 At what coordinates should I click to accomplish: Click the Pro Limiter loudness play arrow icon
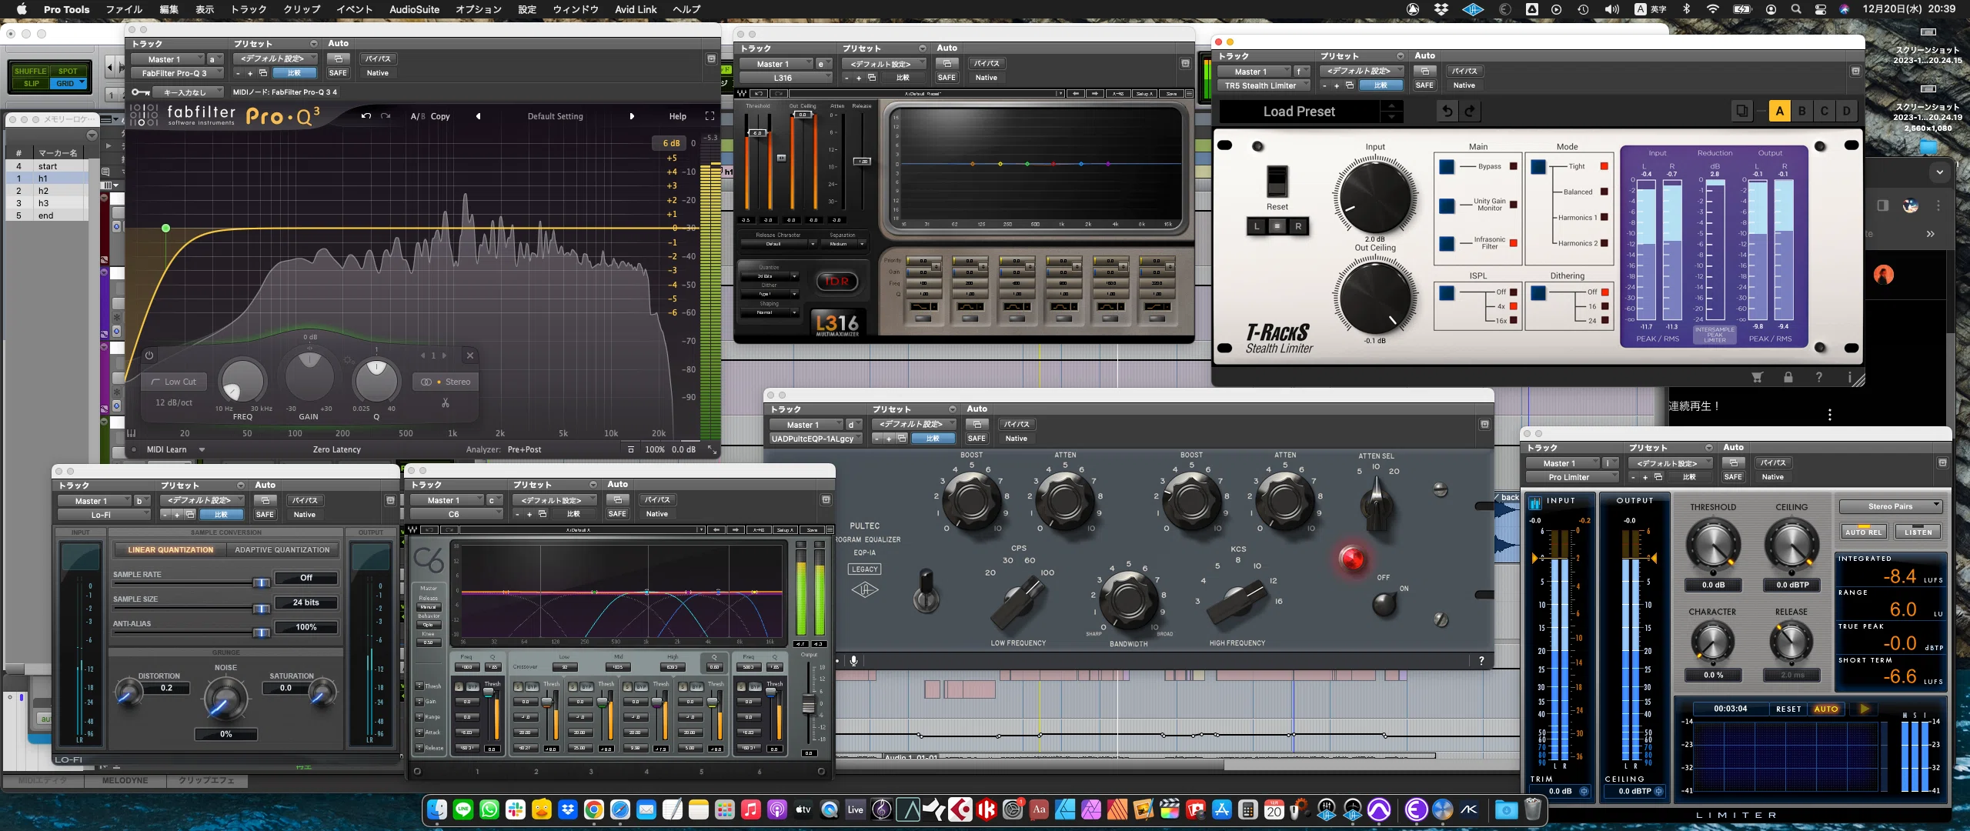(1865, 709)
